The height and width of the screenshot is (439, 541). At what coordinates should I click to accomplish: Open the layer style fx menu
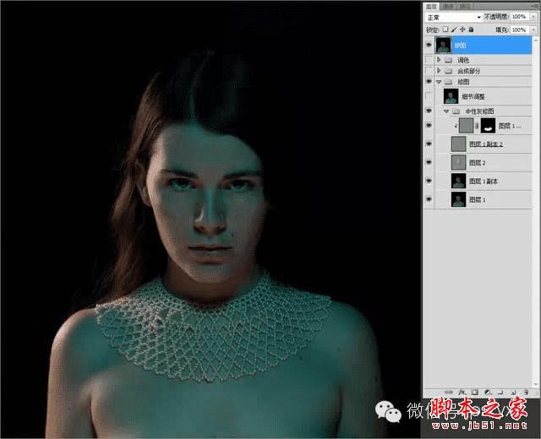pyautogui.click(x=462, y=392)
